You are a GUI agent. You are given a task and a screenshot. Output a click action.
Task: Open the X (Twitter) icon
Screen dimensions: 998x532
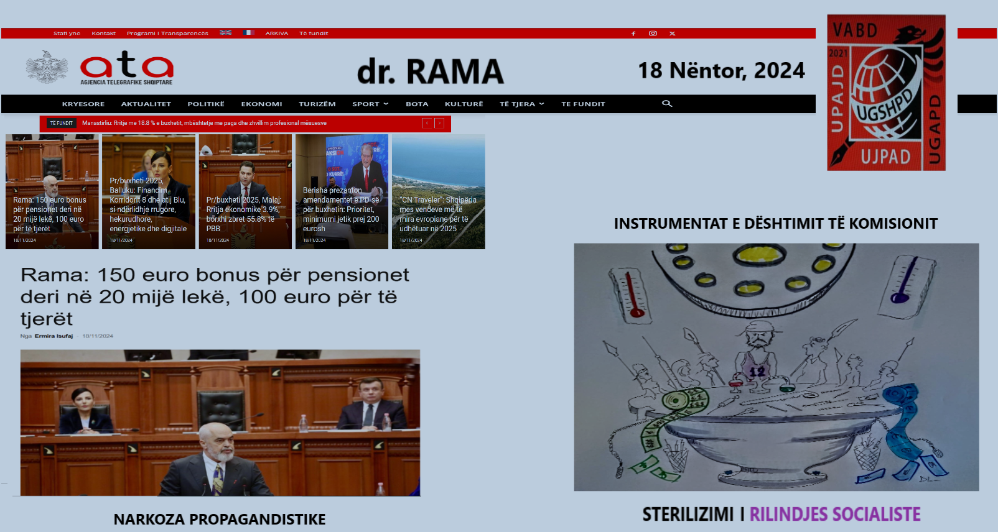(672, 34)
